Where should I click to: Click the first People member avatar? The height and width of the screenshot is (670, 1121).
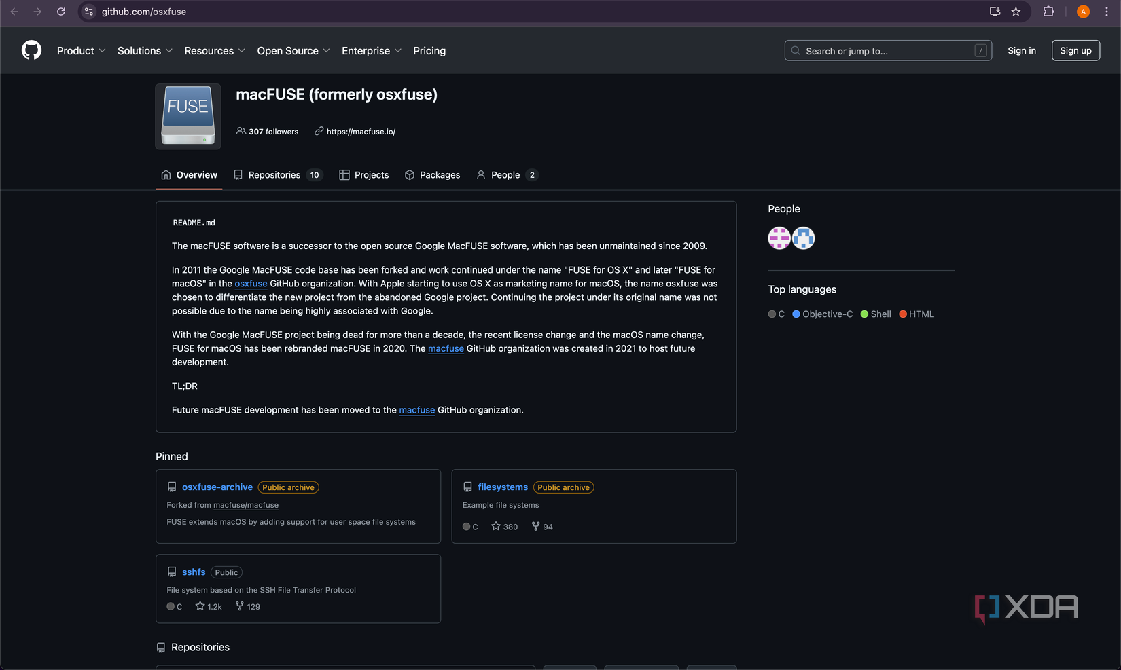[779, 238]
